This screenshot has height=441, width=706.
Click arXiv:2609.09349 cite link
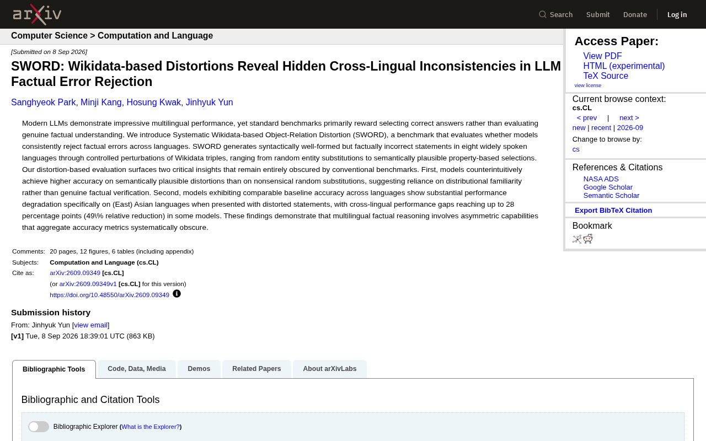tap(75, 273)
